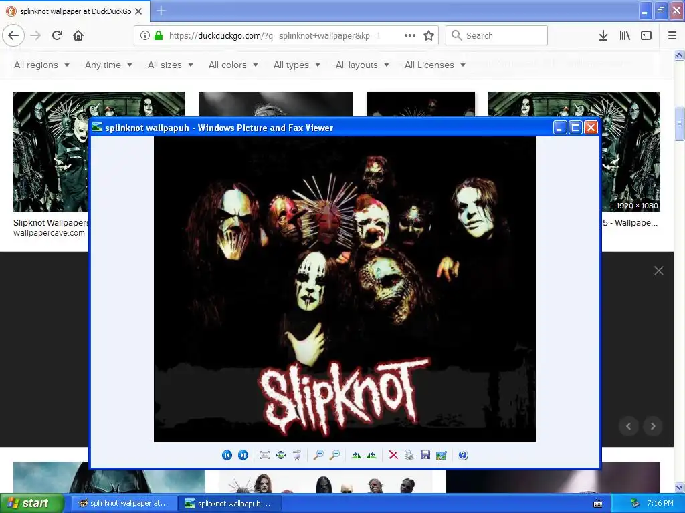The height and width of the screenshot is (513, 685).
Task: Open Firefox Library icon
Action: [625, 35]
